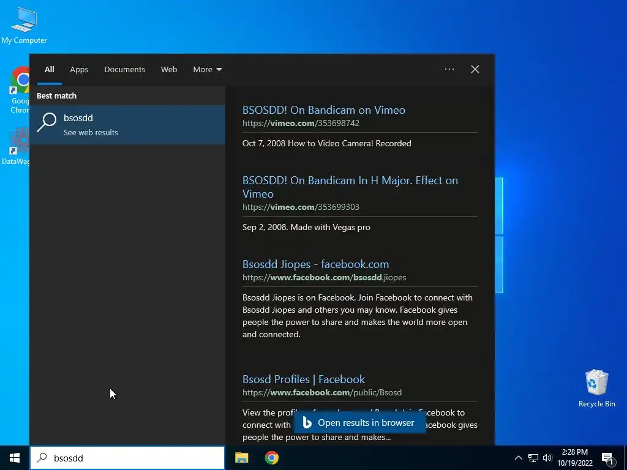Click the vimeo.com/353699303 URL text

tap(301, 207)
